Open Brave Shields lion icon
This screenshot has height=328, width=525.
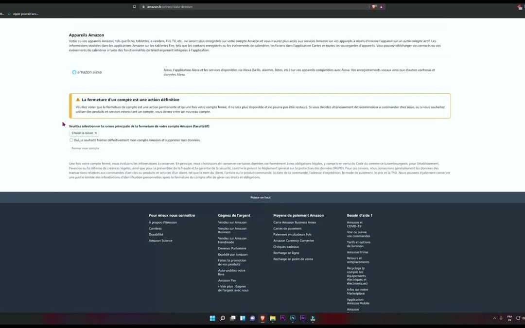[x=374, y=7]
